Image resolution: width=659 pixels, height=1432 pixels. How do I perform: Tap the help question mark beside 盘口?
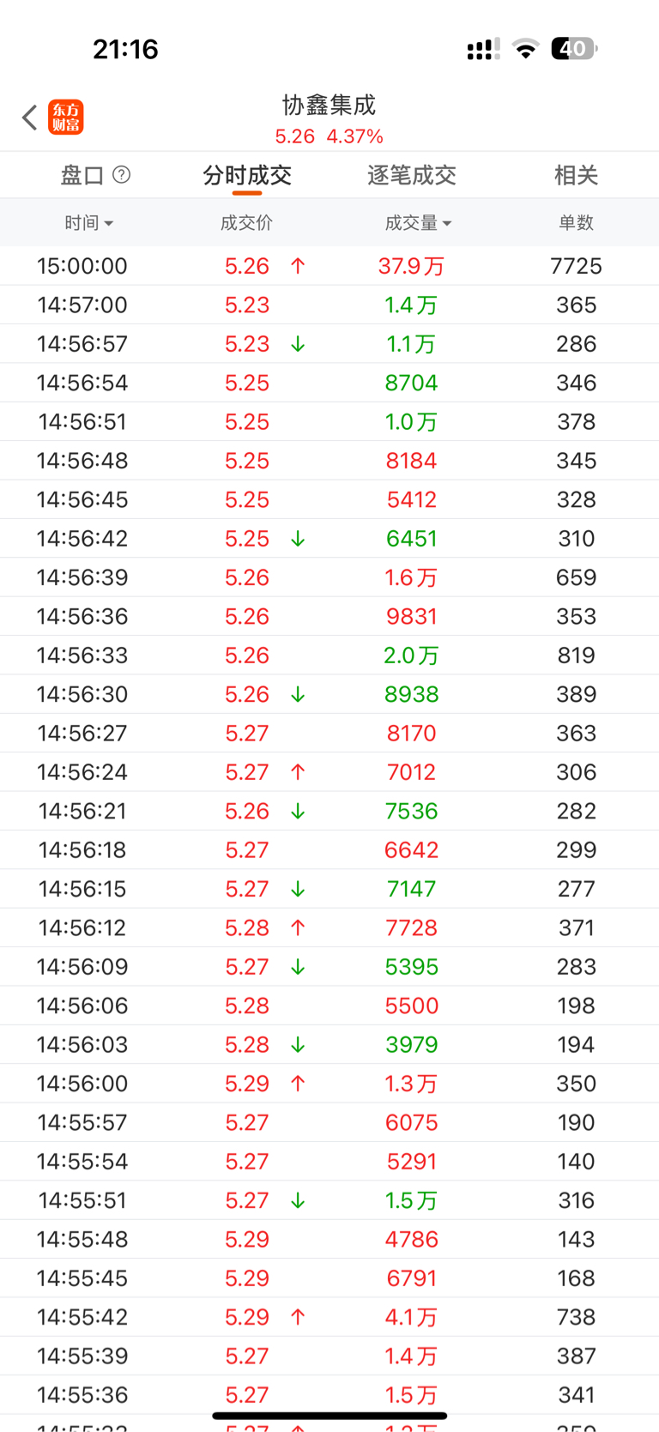pyautogui.click(x=122, y=175)
